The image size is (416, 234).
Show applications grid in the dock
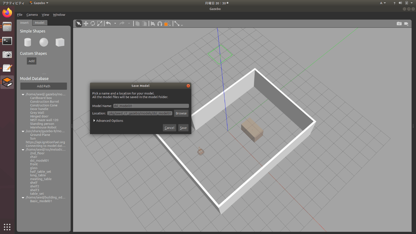coord(7,227)
